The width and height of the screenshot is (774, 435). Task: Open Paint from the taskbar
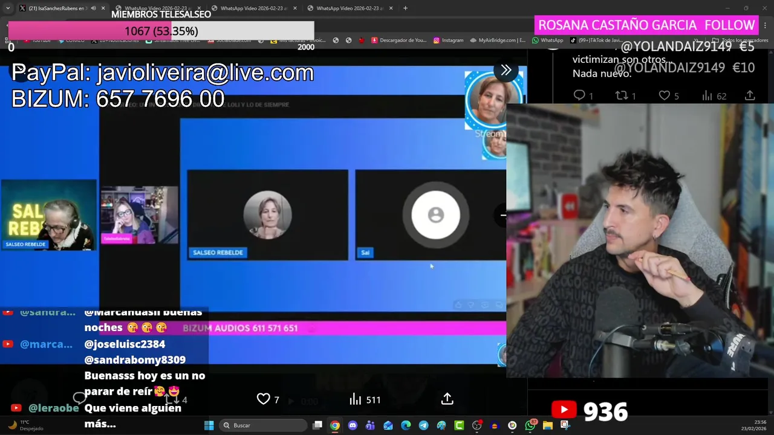pyautogui.click(x=441, y=425)
